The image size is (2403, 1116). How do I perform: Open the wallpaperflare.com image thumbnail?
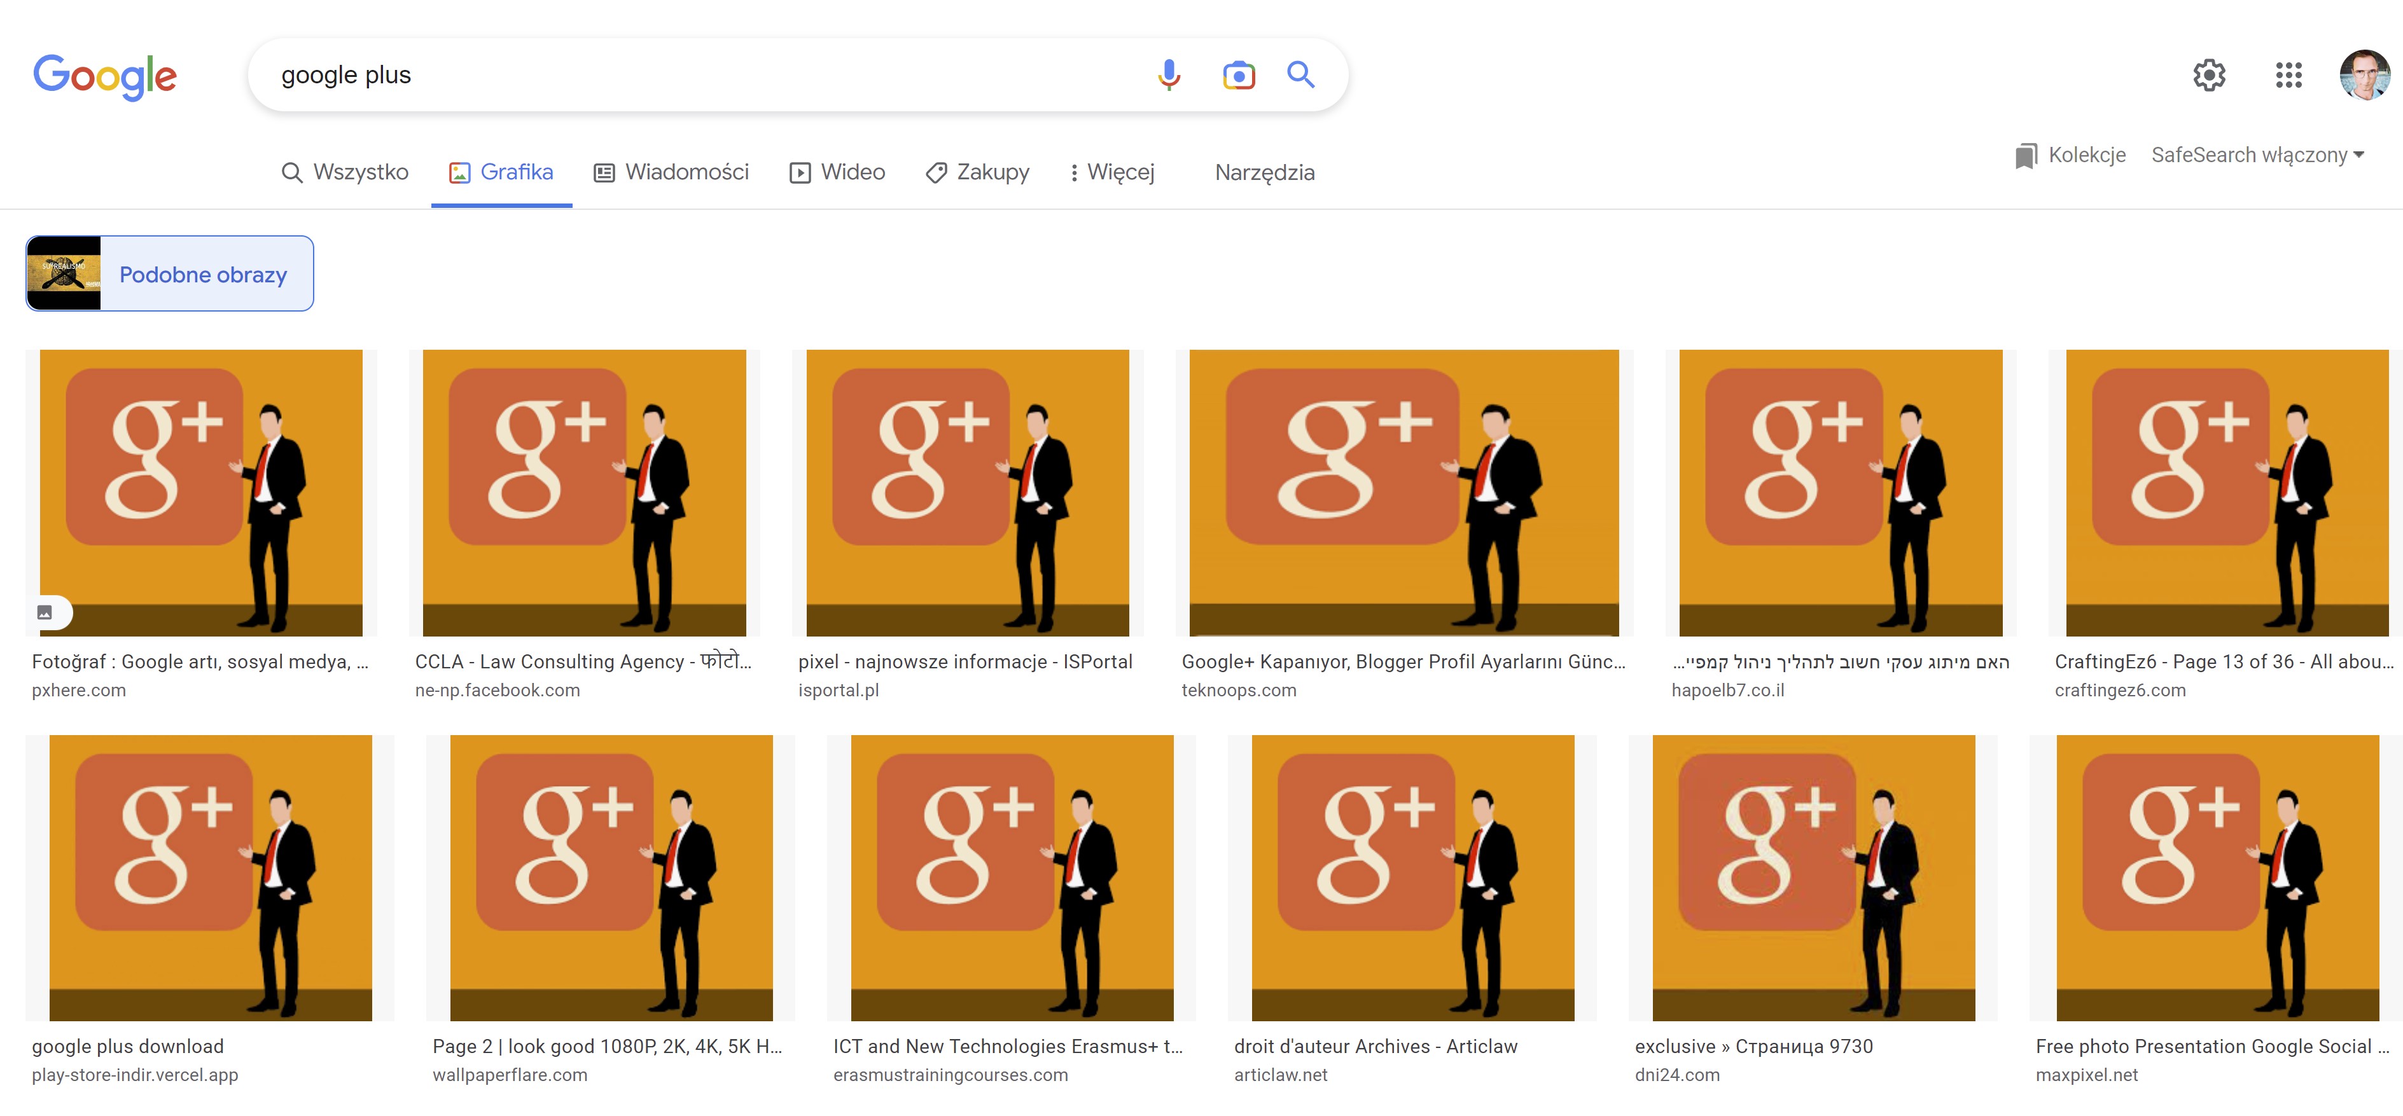pyautogui.click(x=611, y=878)
